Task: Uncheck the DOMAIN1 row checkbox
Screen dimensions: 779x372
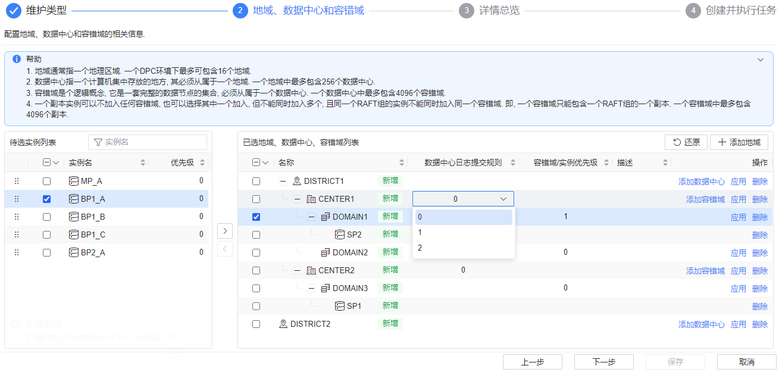Action: click(x=256, y=217)
